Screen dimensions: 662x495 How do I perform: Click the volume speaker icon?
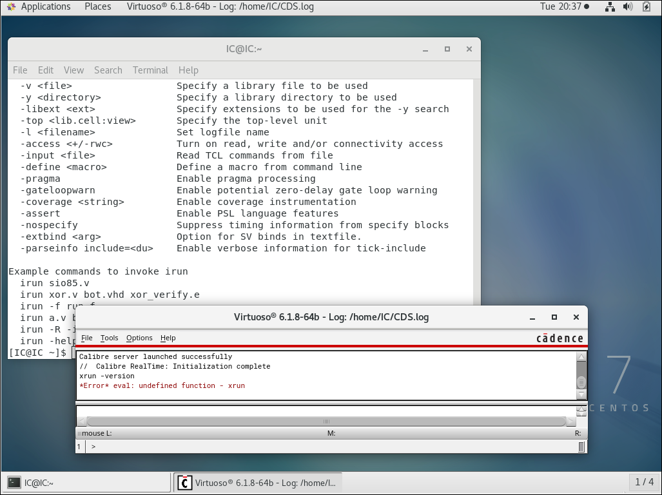pyautogui.click(x=628, y=6)
